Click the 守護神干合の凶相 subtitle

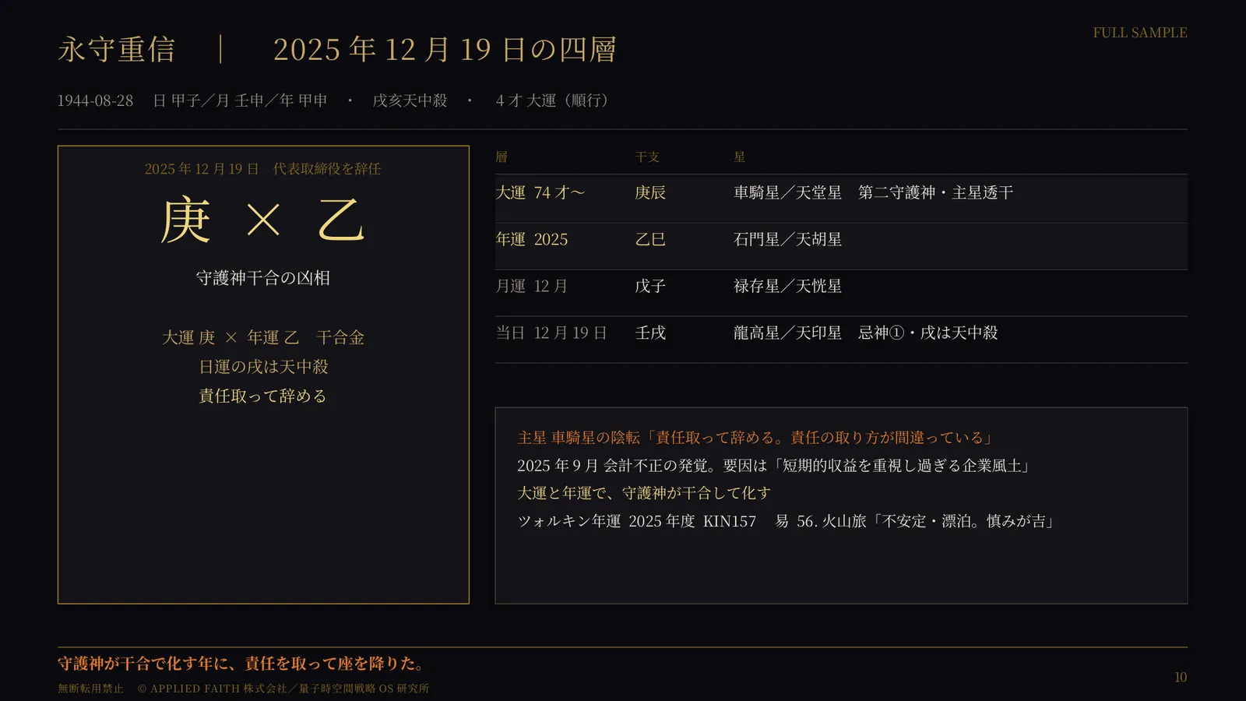click(x=263, y=278)
